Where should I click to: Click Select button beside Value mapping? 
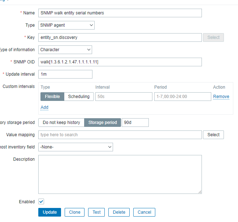click(x=213, y=135)
